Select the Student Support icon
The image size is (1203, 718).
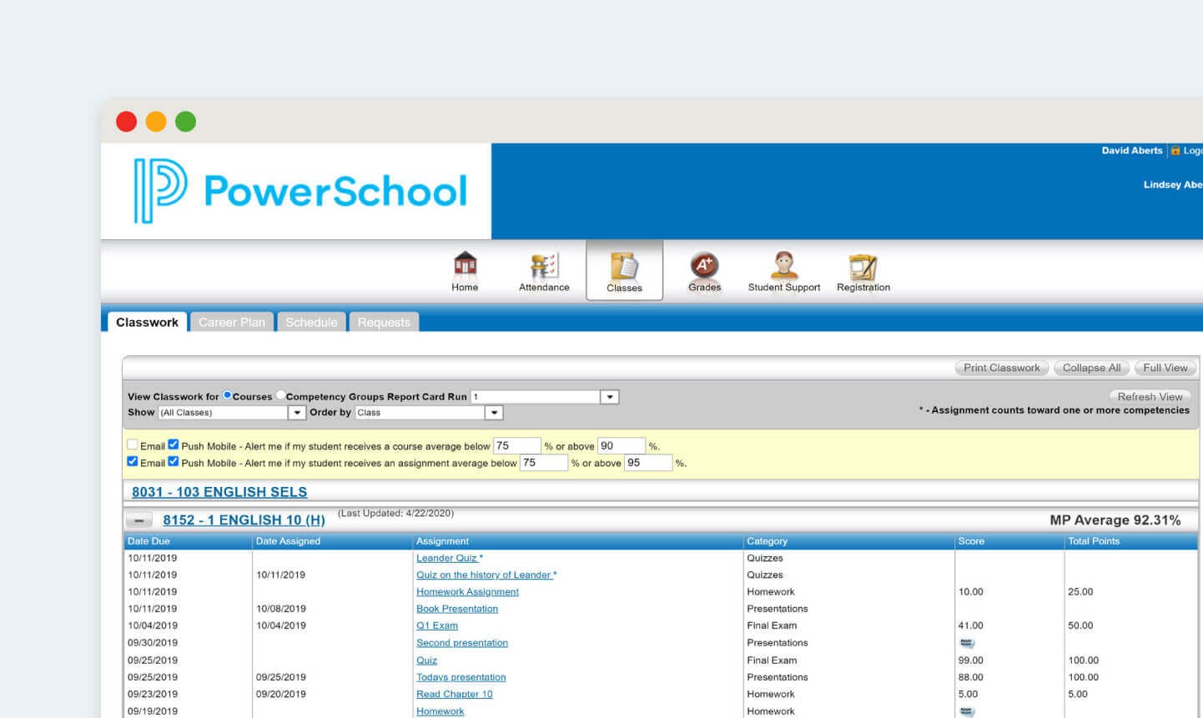point(783,265)
